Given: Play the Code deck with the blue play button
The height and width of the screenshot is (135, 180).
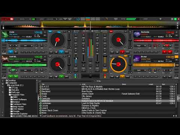Looking at the screenshot, I should [x=11, y=52].
